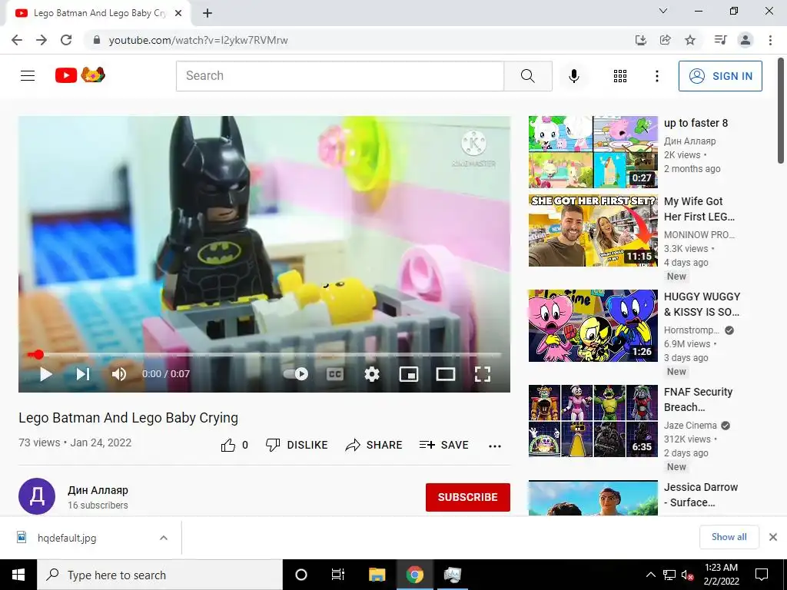
Task: Open the Дин Аллаяр channel name link
Action: (98, 490)
